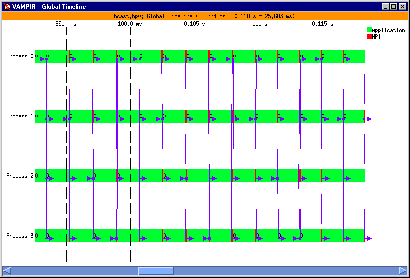Image resolution: width=410 pixels, height=278 pixels.
Task: Click the 95.0 ms time axis label
Action: click(x=66, y=24)
